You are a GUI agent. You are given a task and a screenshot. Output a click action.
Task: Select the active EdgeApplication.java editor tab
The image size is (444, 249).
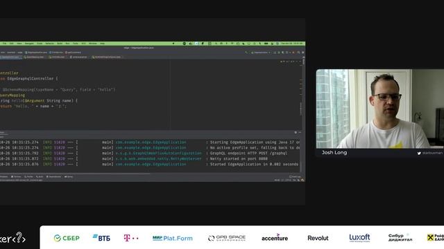pos(11,57)
